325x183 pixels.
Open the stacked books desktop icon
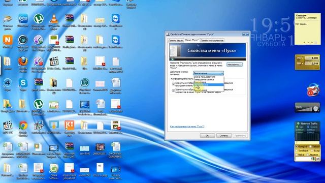click(8, 19)
